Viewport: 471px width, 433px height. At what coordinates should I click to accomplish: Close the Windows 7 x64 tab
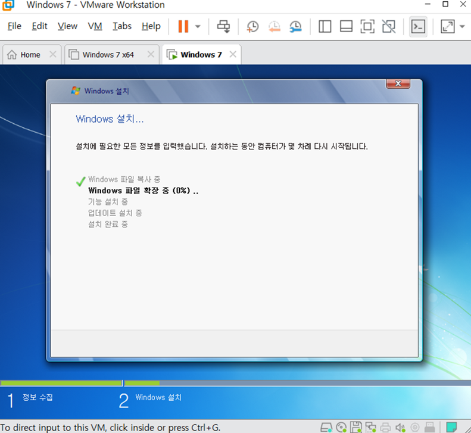[151, 54]
